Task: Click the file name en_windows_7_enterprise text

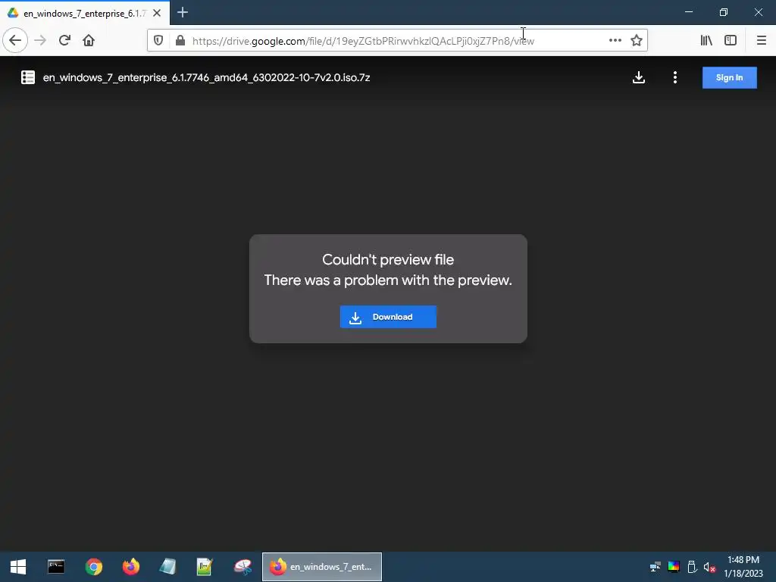Action: point(206,78)
